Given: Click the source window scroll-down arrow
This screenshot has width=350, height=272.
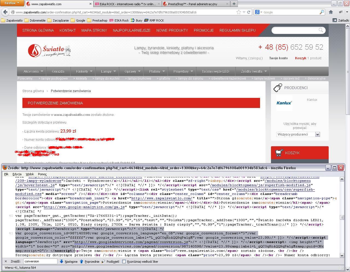Looking at the screenshot, I should pos(342,255).
